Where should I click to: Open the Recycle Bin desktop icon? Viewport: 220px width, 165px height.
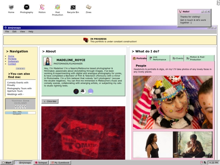pos(73,9)
